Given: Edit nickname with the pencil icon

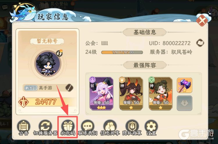Looking at the screenshot, I should tap(69, 88).
